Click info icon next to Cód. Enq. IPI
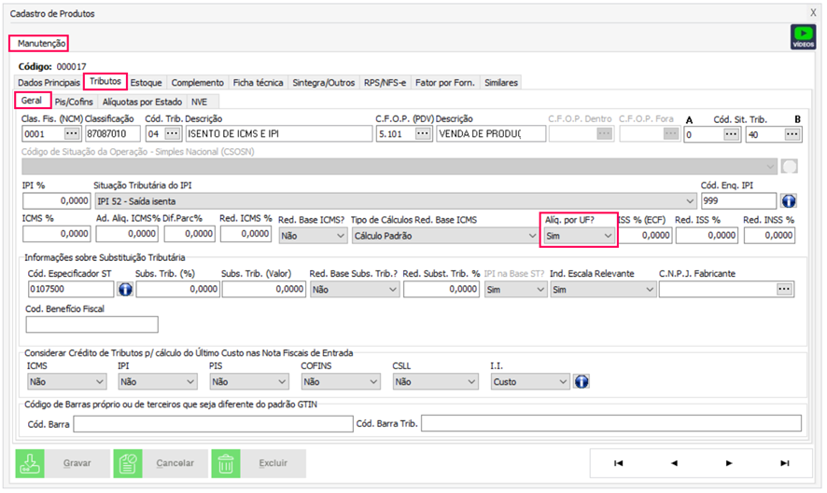 pos(788,200)
